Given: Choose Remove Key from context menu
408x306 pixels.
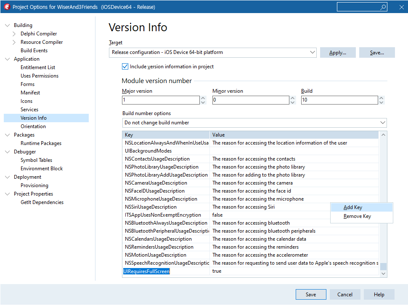Looking at the screenshot, I should 362,216.
